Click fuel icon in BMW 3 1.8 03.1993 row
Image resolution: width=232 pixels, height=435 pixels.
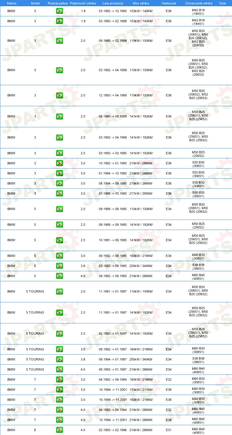[x=59, y=21]
